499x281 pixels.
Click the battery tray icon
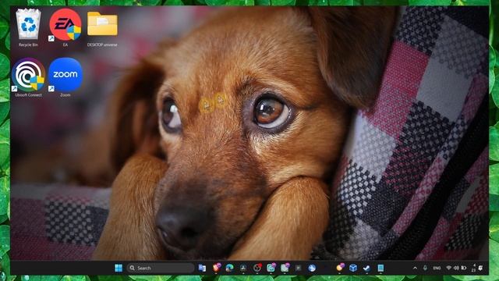click(x=464, y=268)
